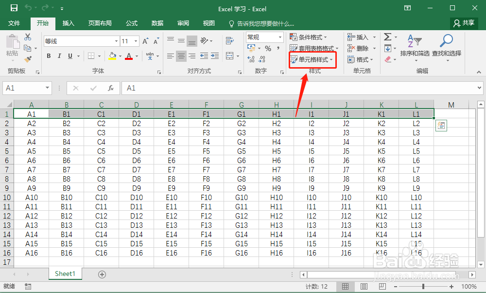486x293 pixels.
Task: Switch to the Page Layout (页面布局) tab
Action: pyautogui.click(x=100, y=23)
